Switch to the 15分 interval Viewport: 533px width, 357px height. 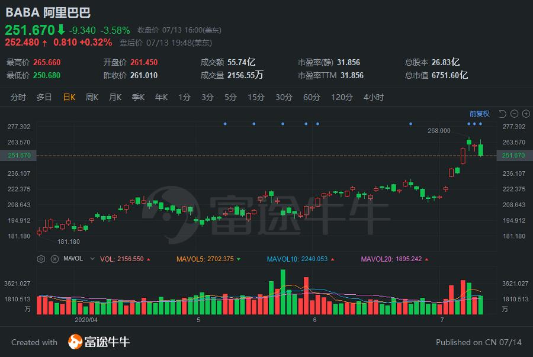coord(256,98)
